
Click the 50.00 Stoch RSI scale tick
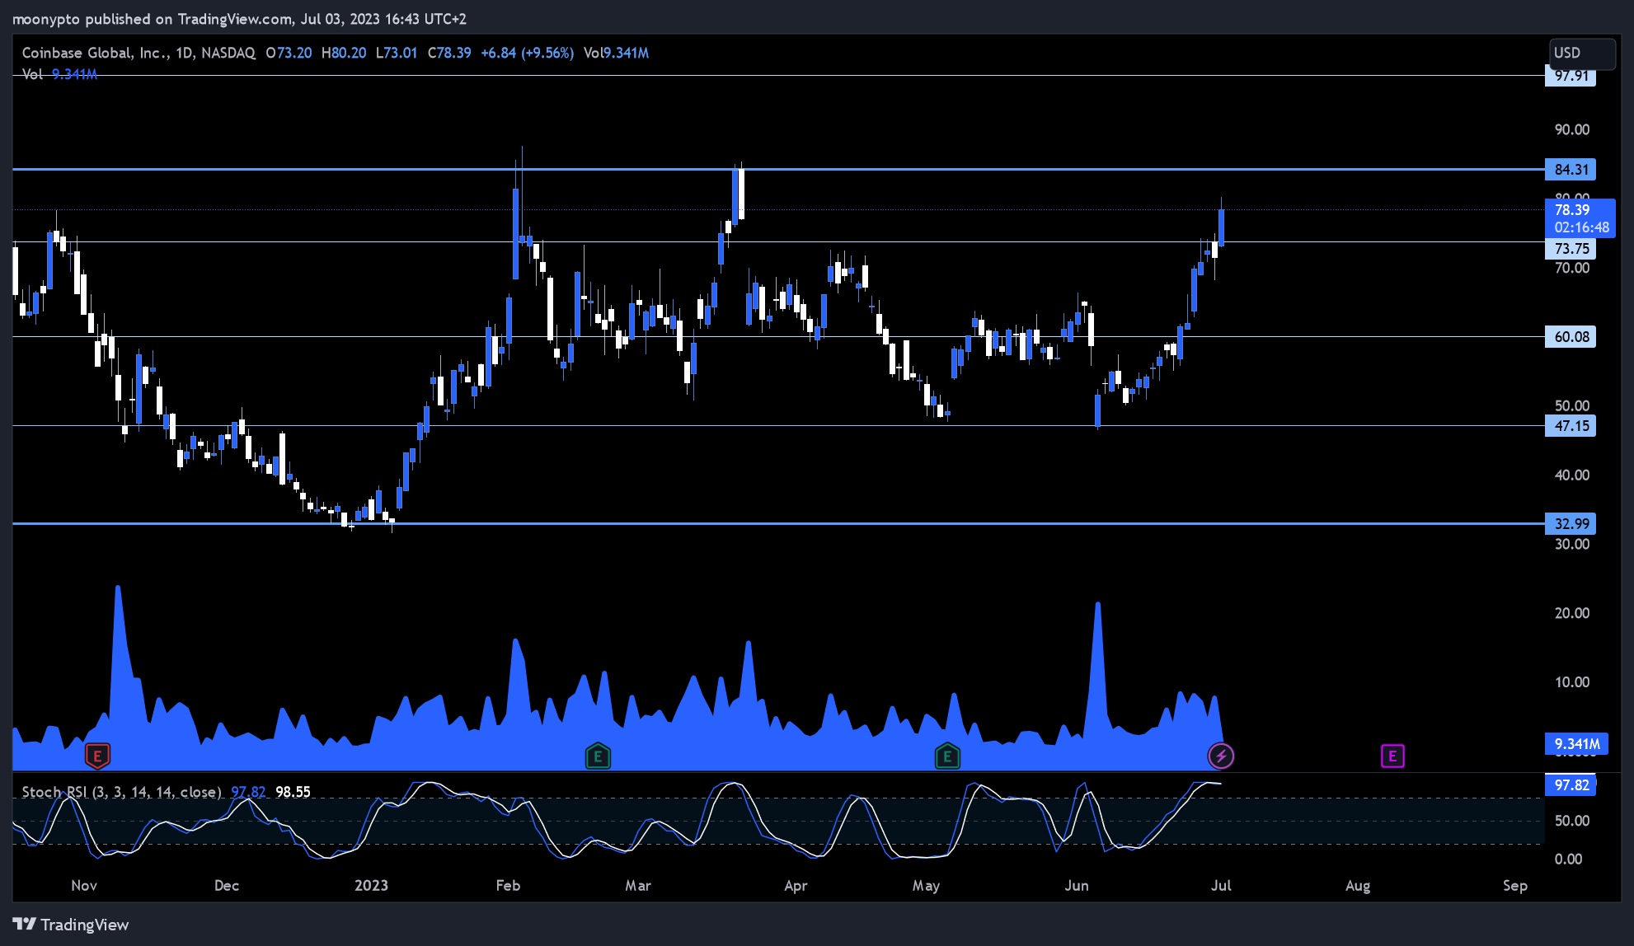pos(1572,821)
